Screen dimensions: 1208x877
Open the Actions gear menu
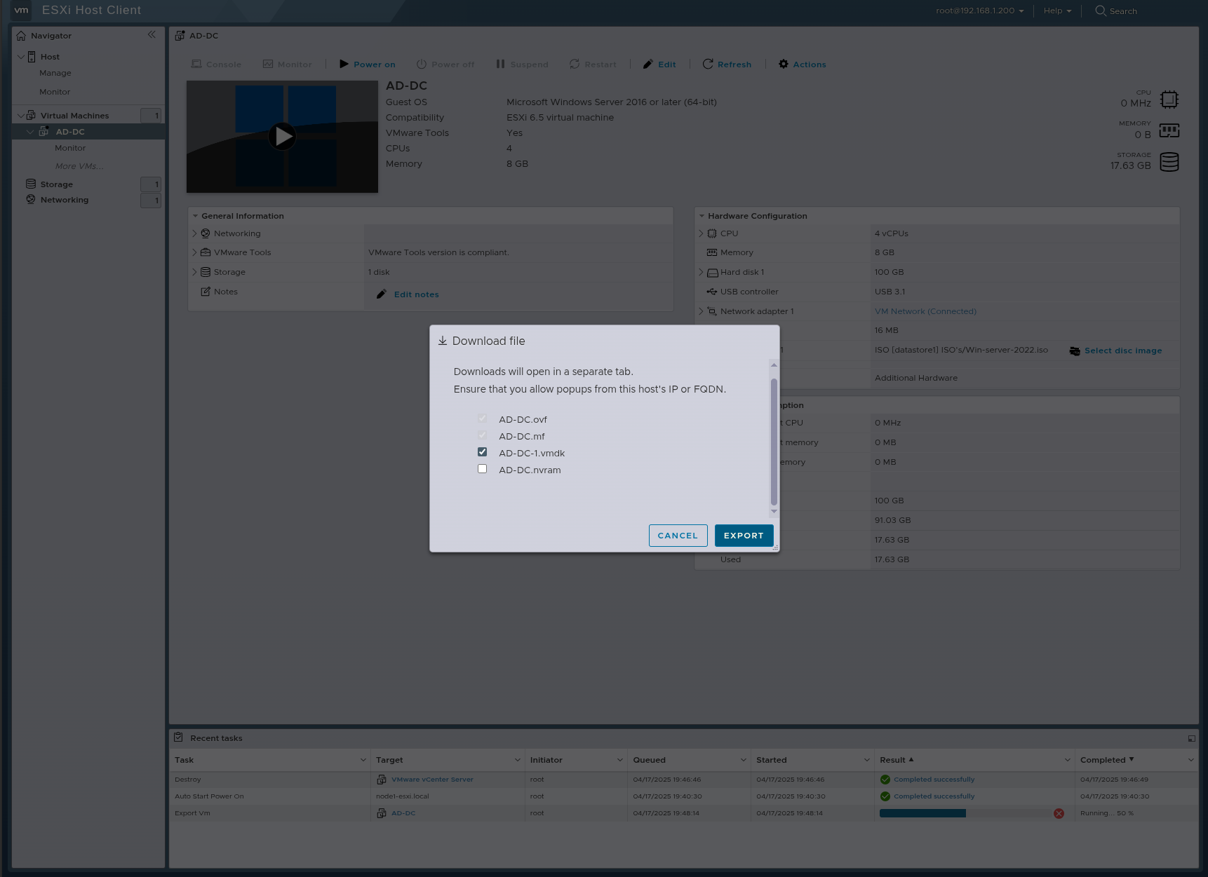[x=783, y=64]
